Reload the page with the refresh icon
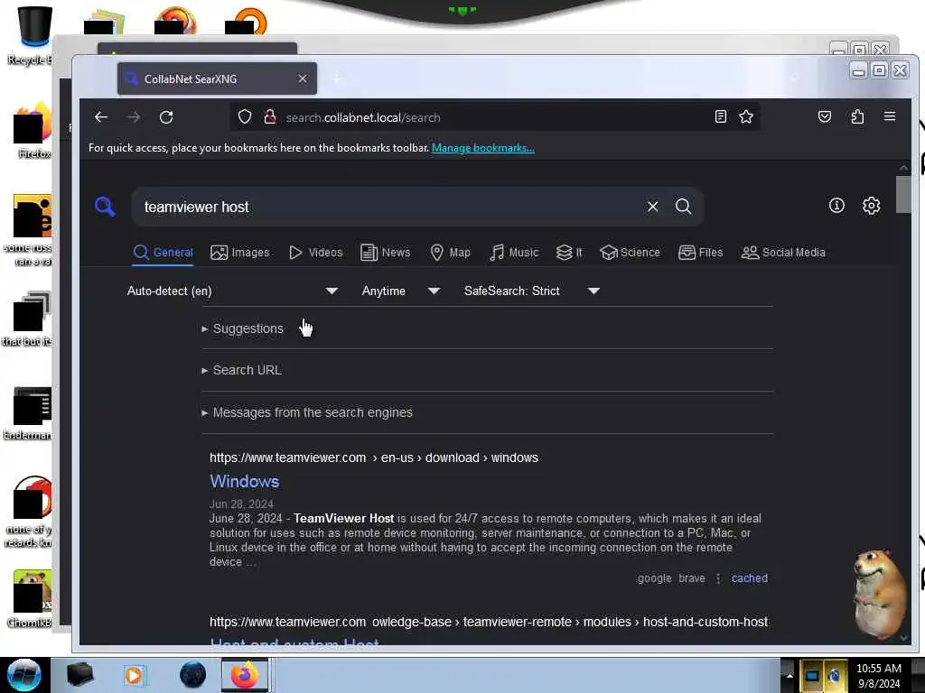The width and height of the screenshot is (925, 693). point(166,117)
